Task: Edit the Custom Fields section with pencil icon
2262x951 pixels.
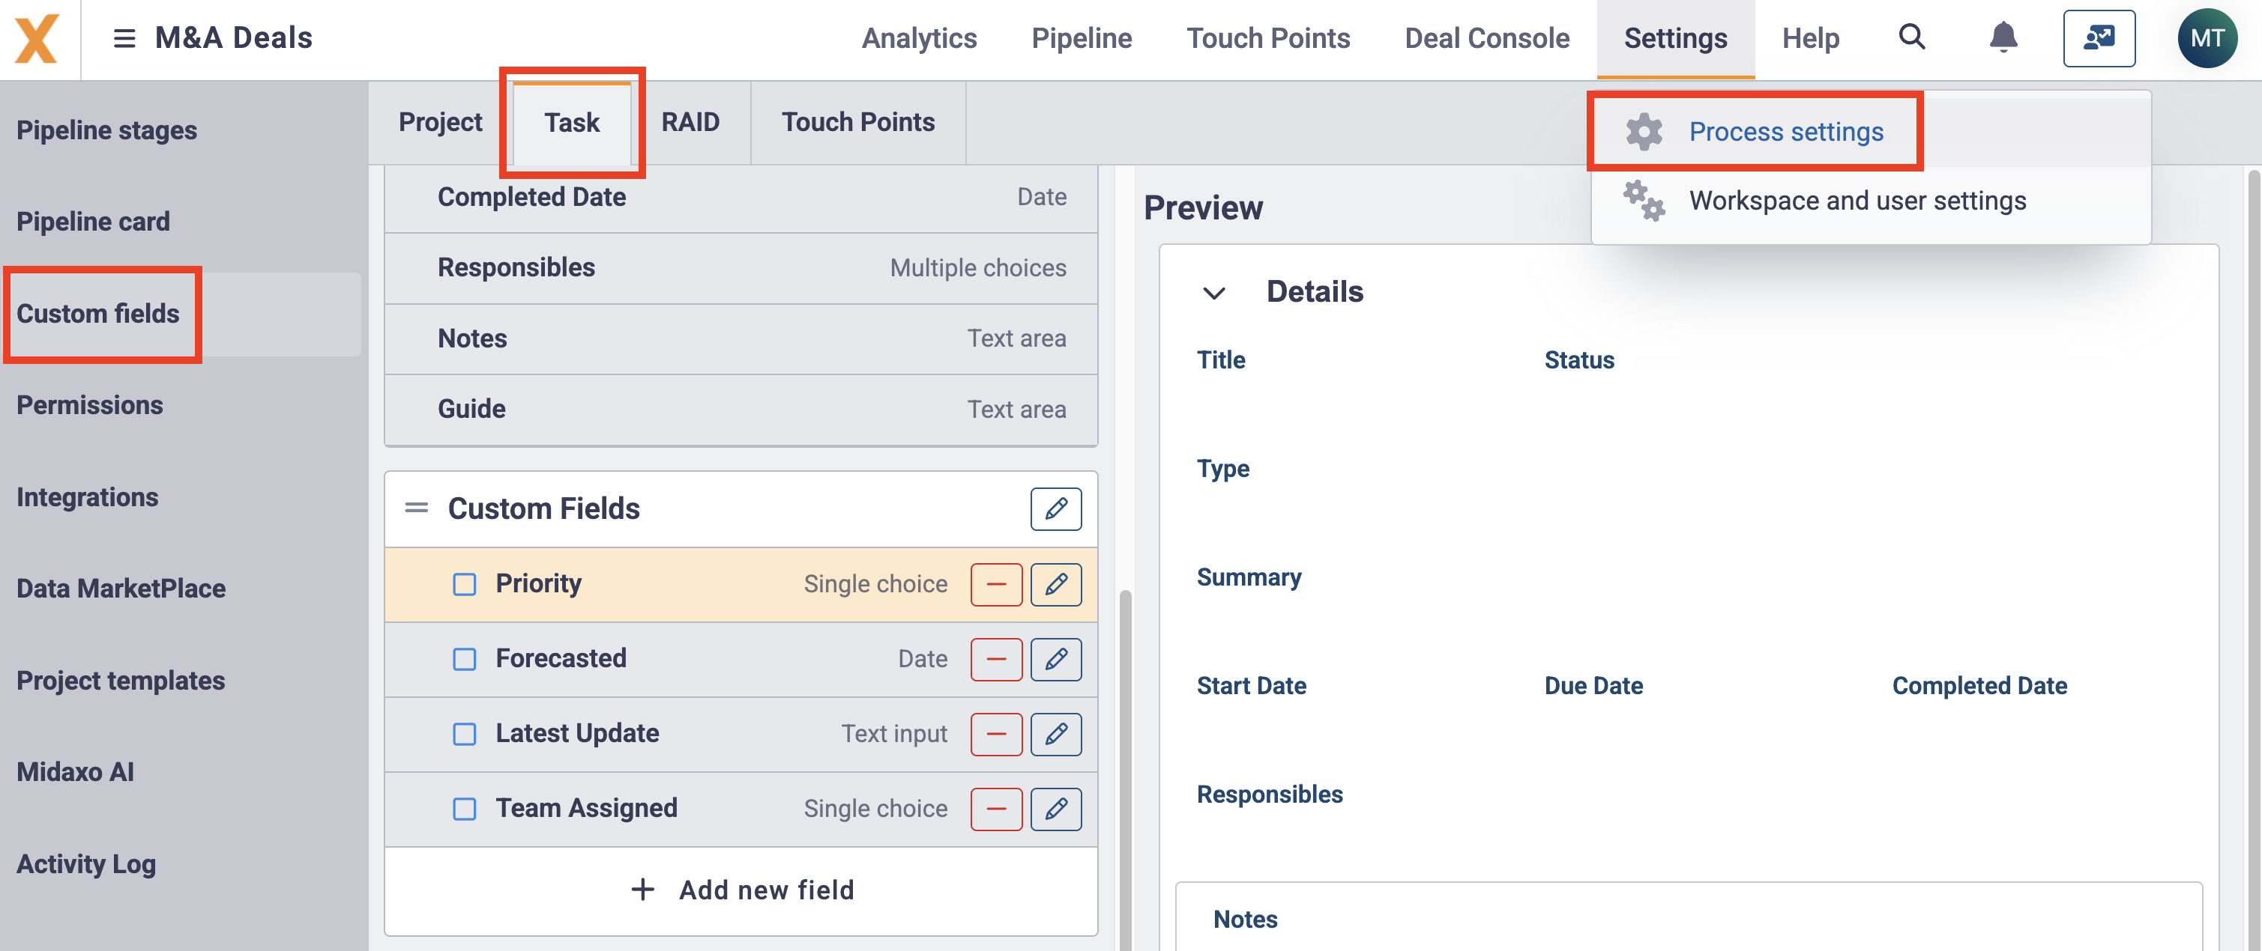Action: pyautogui.click(x=1055, y=509)
